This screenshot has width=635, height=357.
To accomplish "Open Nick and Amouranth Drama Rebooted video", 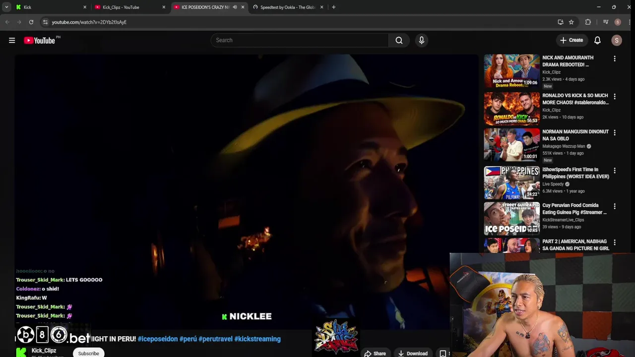I will 511,70.
